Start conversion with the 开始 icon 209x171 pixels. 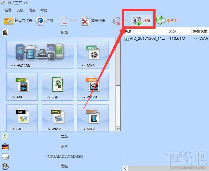coord(137,21)
